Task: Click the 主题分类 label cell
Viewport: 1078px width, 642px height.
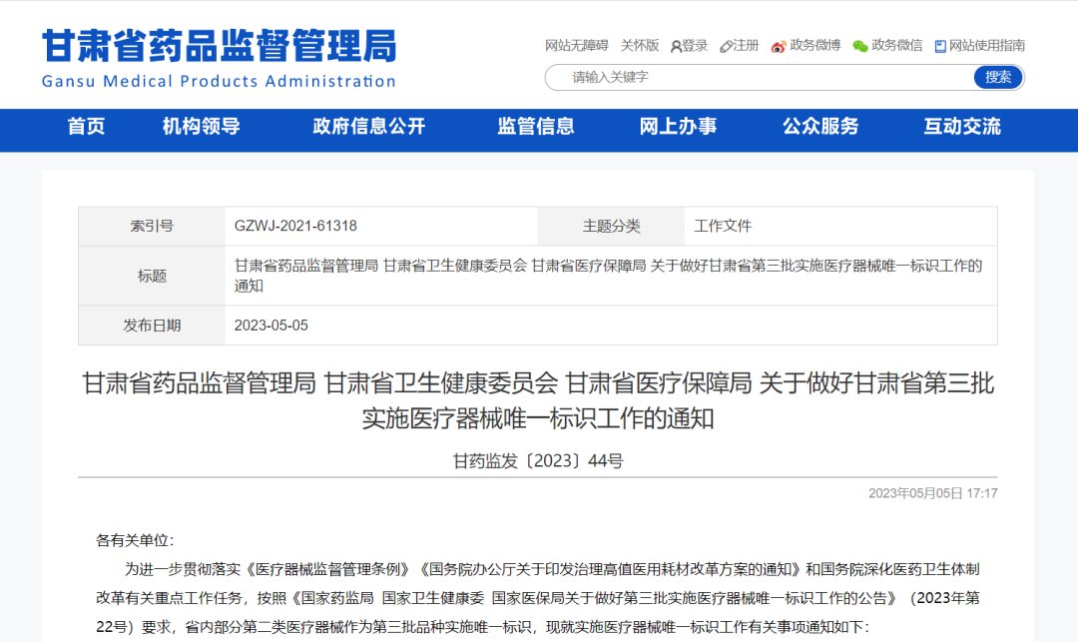Action: coord(611,226)
